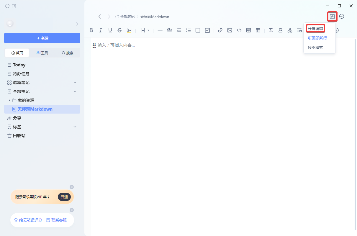Insert inline code
This screenshot has width=357, height=236.
[x=239, y=30]
